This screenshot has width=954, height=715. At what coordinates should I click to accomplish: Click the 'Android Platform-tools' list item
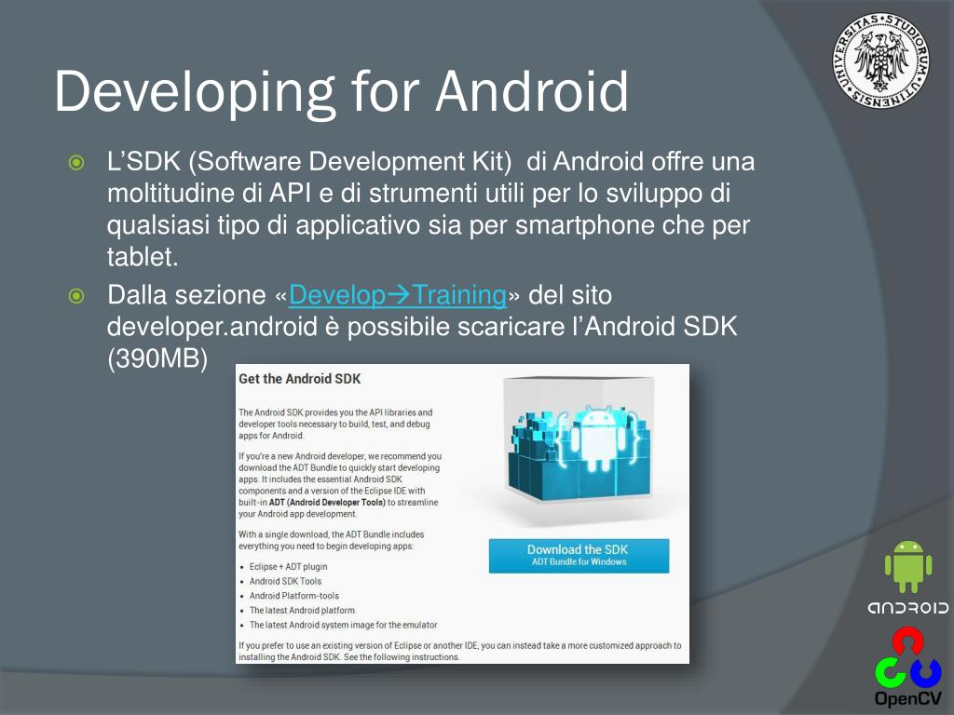pos(293,596)
